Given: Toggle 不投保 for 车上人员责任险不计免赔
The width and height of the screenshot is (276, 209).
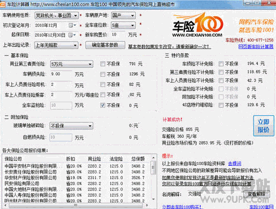Looking at the screenshot, I should [x=221, y=80].
